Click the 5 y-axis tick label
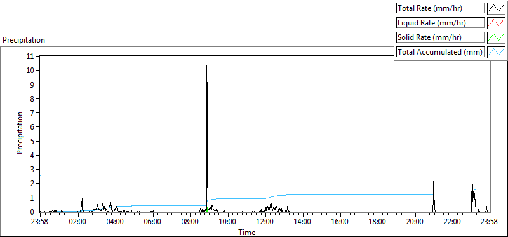Screen dimensions: 508x237 [33, 141]
